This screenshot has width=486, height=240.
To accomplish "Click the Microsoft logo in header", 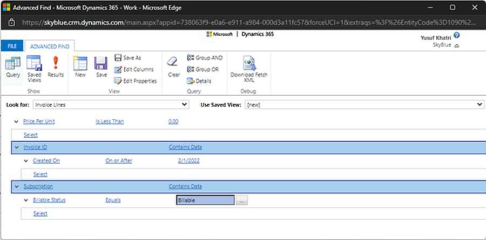I will 219,34.
